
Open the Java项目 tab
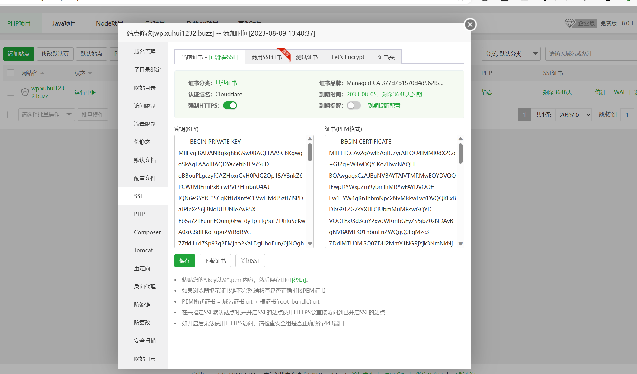coord(64,23)
